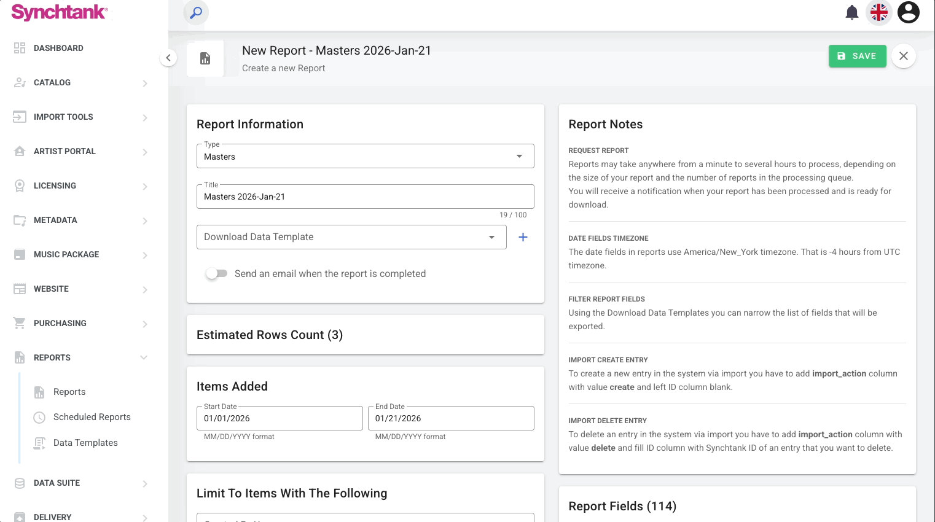Click the Purchasing cart icon
Image resolution: width=935 pixels, height=522 pixels.
point(20,323)
